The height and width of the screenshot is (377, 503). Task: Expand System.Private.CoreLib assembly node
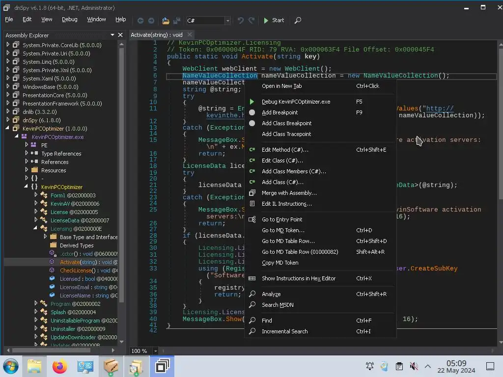click(x=8, y=45)
